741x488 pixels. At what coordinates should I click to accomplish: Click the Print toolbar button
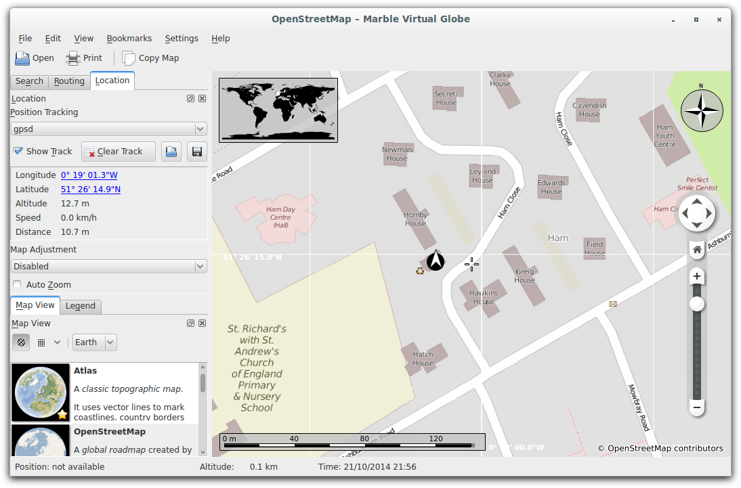point(84,58)
